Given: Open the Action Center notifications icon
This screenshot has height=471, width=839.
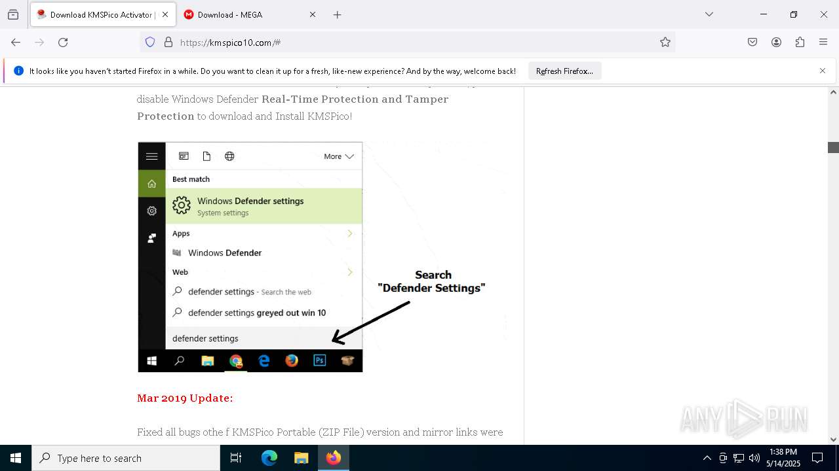Looking at the screenshot, I should point(817,458).
